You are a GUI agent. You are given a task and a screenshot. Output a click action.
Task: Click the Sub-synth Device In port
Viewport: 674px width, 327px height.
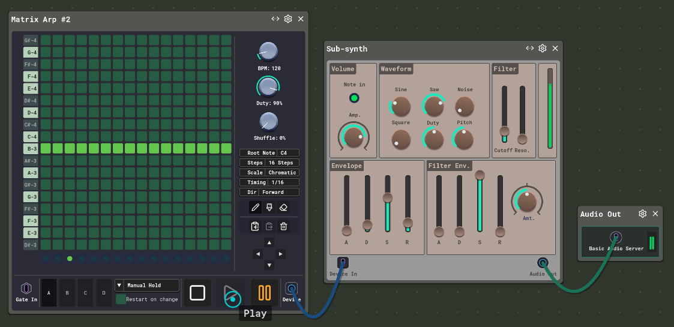(x=343, y=263)
